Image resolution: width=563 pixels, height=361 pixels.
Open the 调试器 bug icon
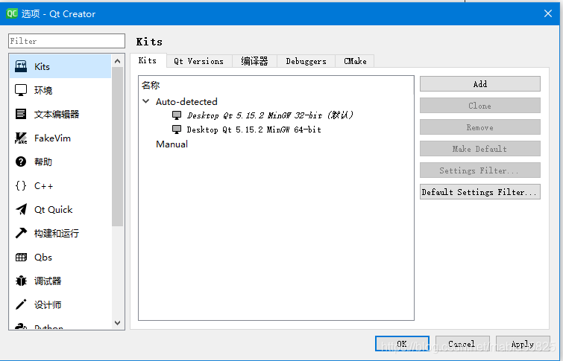(x=21, y=281)
